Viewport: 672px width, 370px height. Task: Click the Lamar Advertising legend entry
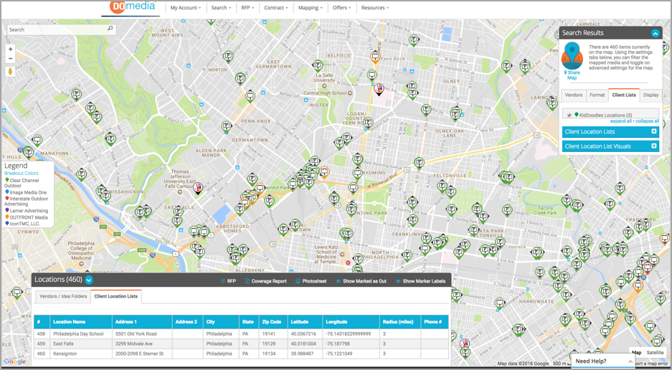pos(26,211)
